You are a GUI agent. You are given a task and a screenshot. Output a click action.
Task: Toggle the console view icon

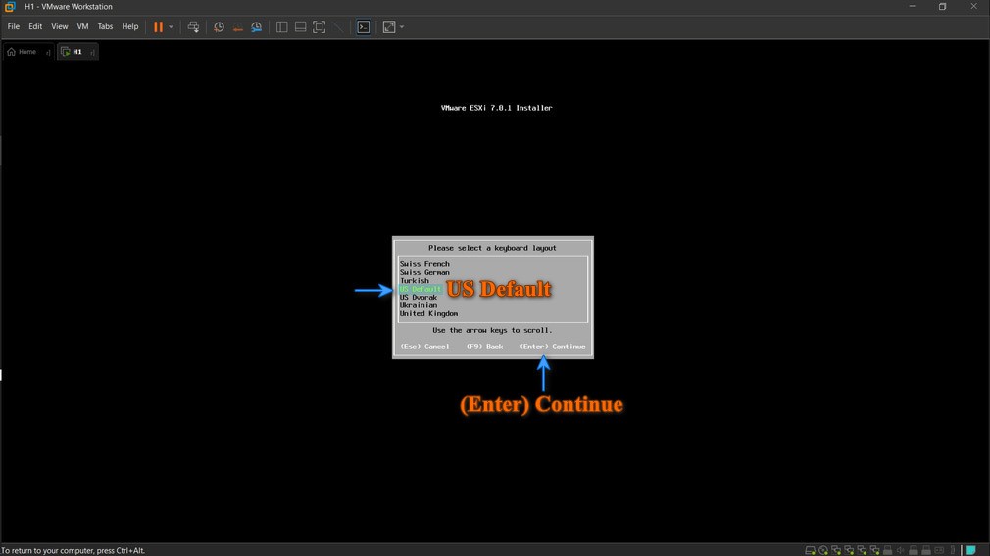tap(364, 27)
